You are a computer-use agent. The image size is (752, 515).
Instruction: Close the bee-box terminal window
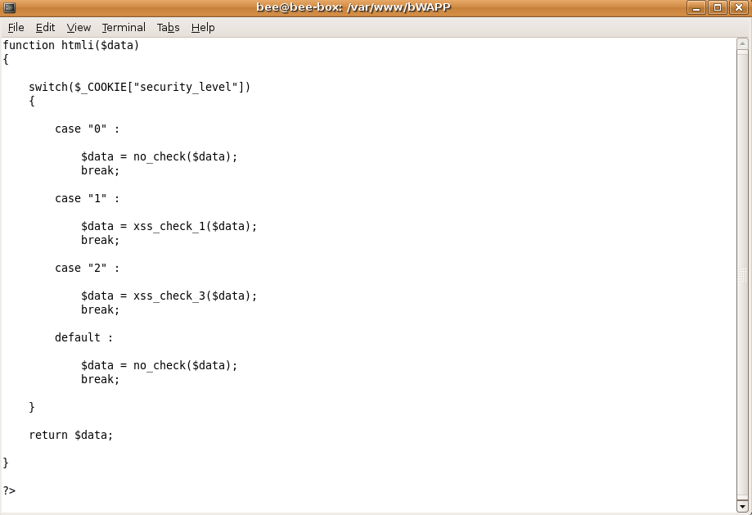739,7
